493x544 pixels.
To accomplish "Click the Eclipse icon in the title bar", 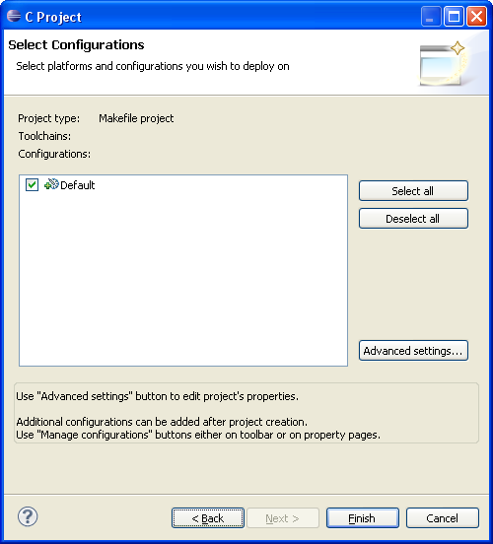I will (14, 16).
